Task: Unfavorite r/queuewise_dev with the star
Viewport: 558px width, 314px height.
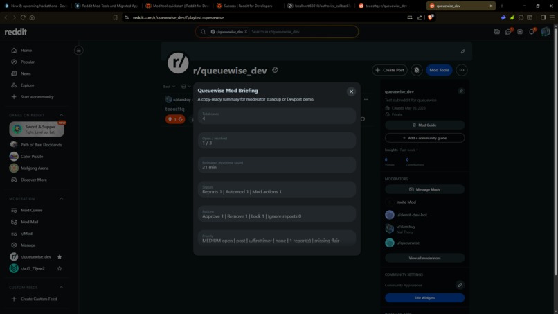Action: click(x=60, y=256)
